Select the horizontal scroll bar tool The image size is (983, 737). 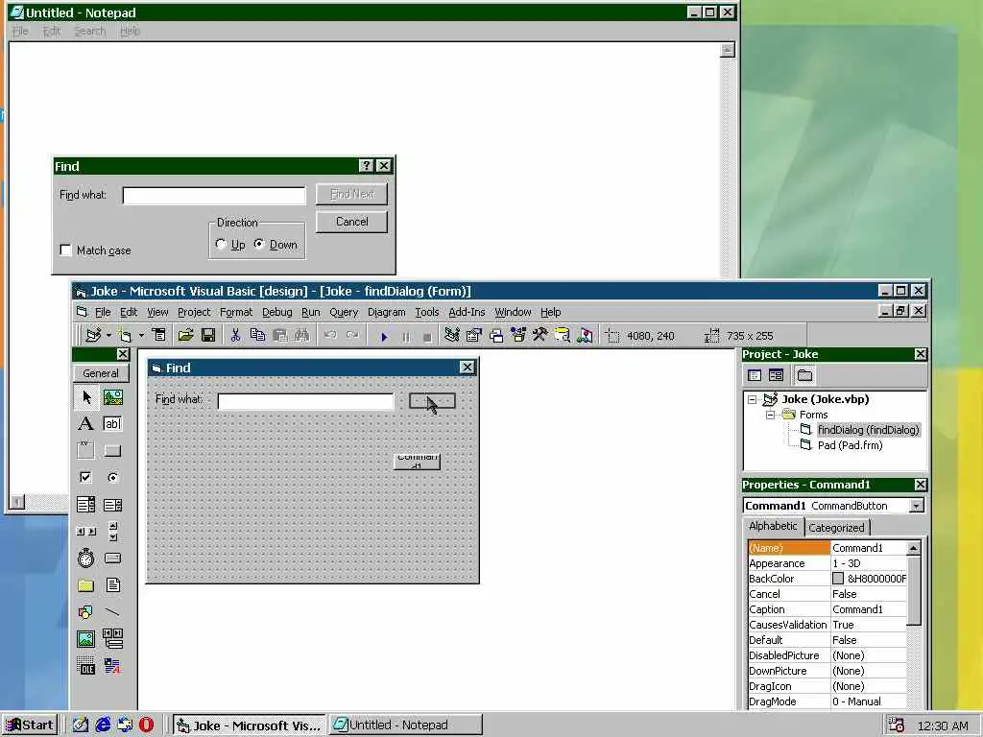pos(86,531)
